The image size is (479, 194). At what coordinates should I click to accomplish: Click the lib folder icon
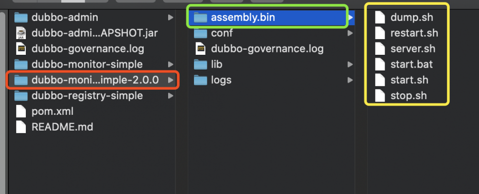[x=200, y=64]
